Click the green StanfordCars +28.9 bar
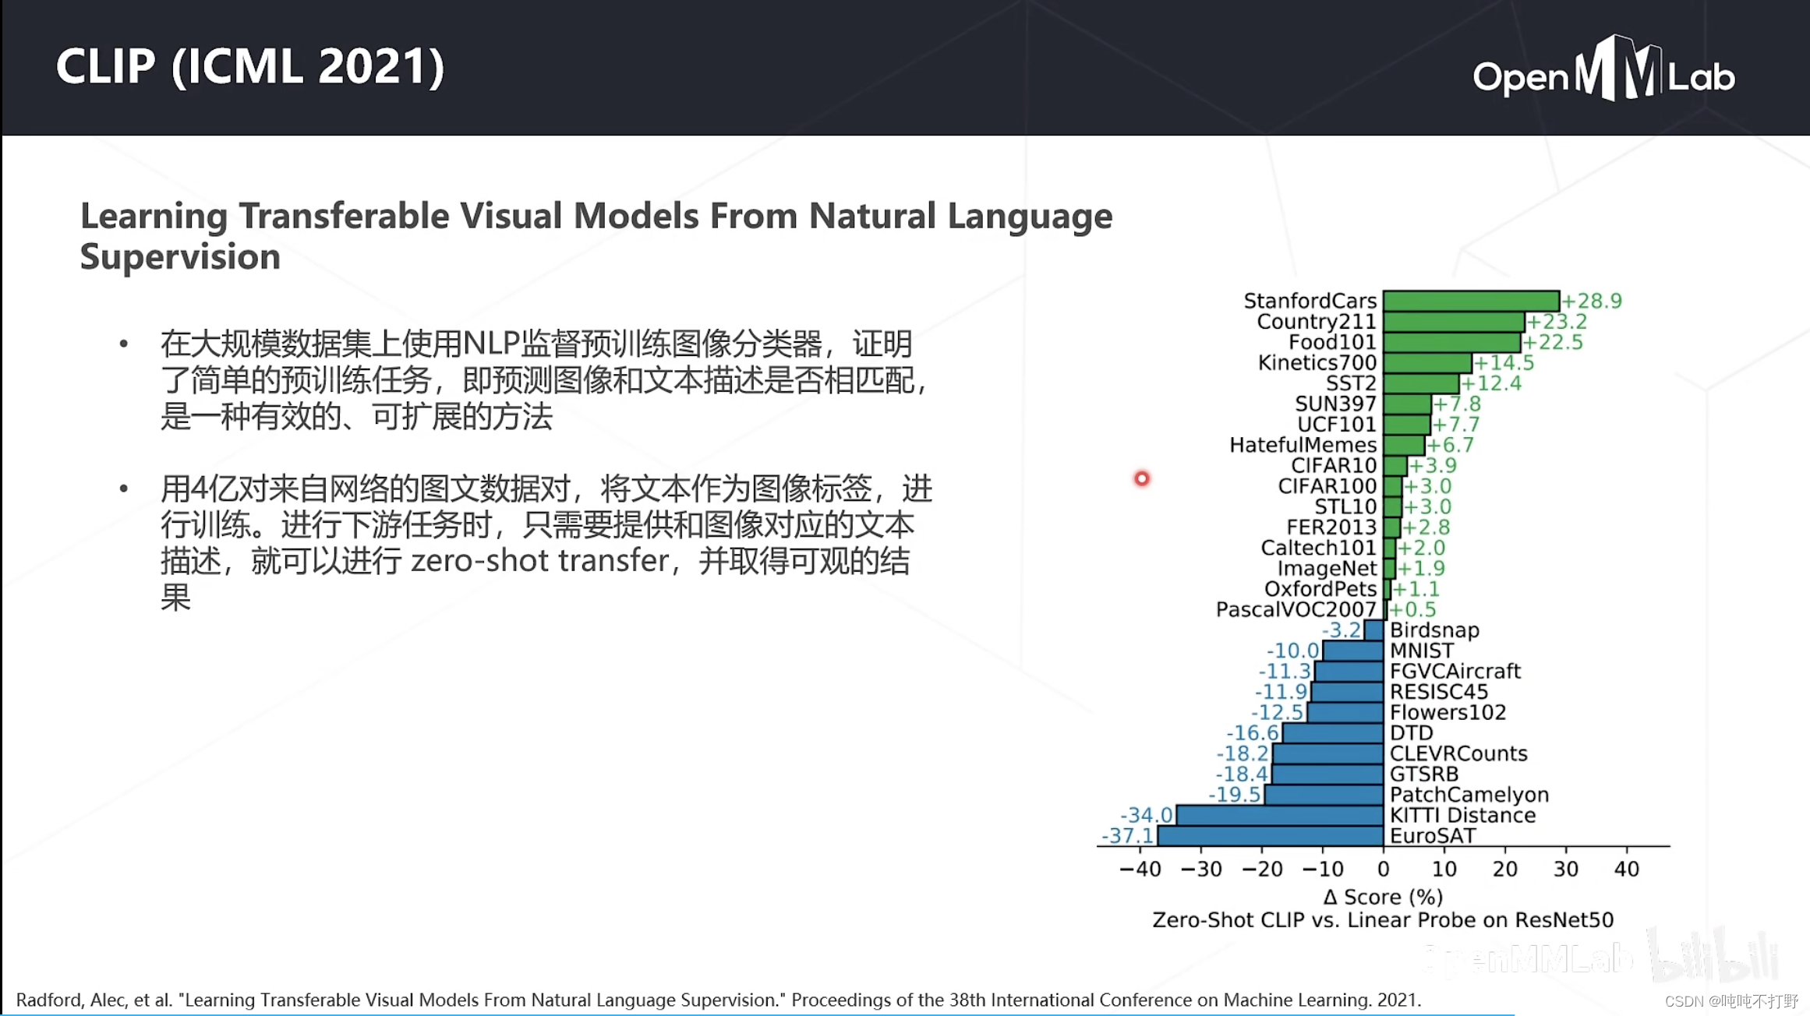The width and height of the screenshot is (1810, 1016). tap(1472, 301)
